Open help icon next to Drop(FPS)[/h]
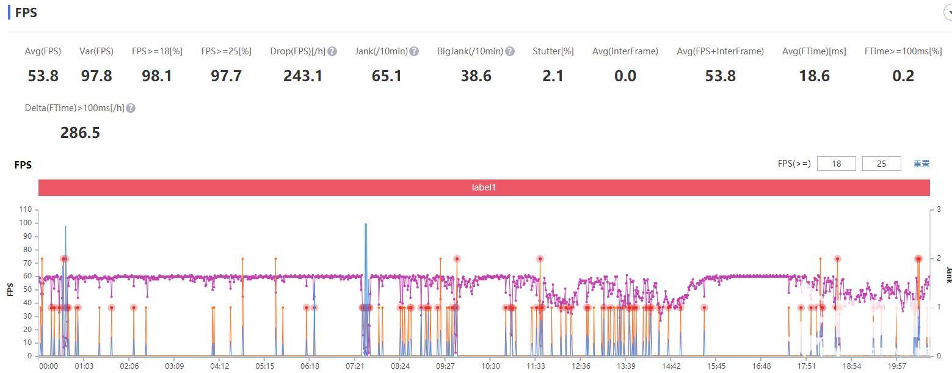 click(332, 51)
